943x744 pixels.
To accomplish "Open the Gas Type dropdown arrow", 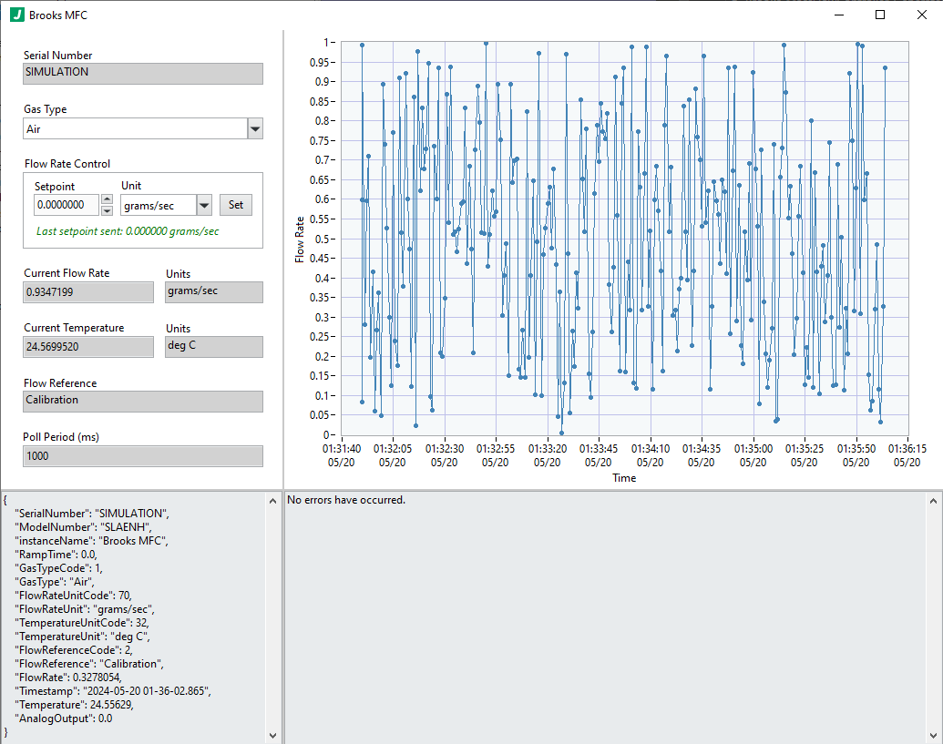I will point(255,128).
